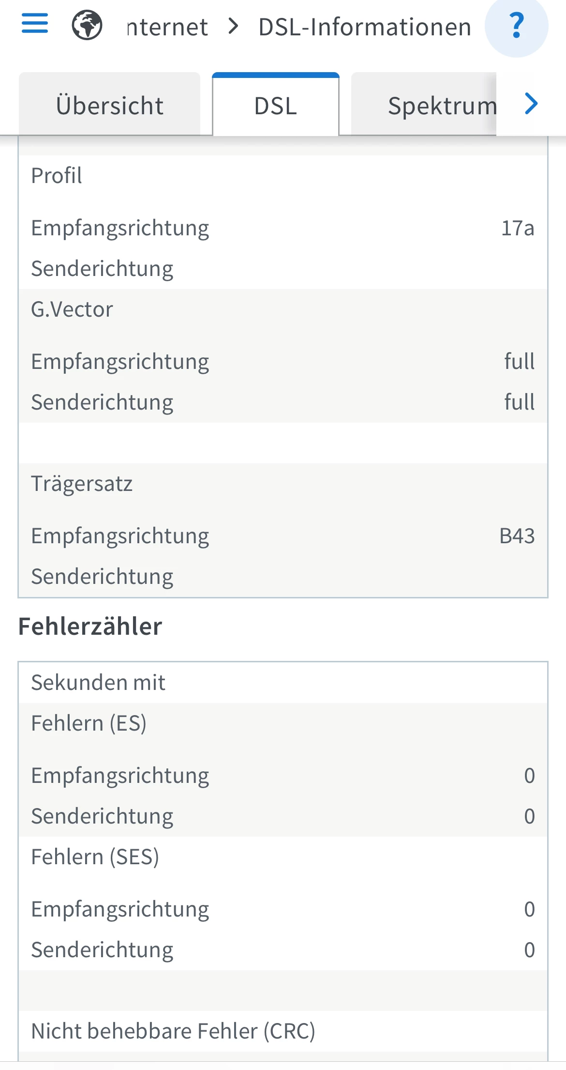Select the DSL tab
This screenshot has height=1070, width=566.
pos(276,106)
